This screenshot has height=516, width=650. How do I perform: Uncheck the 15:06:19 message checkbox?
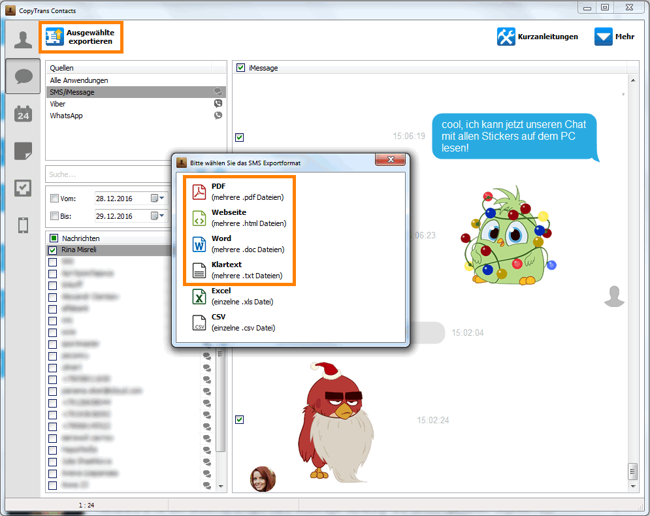[x=240, y=137]
